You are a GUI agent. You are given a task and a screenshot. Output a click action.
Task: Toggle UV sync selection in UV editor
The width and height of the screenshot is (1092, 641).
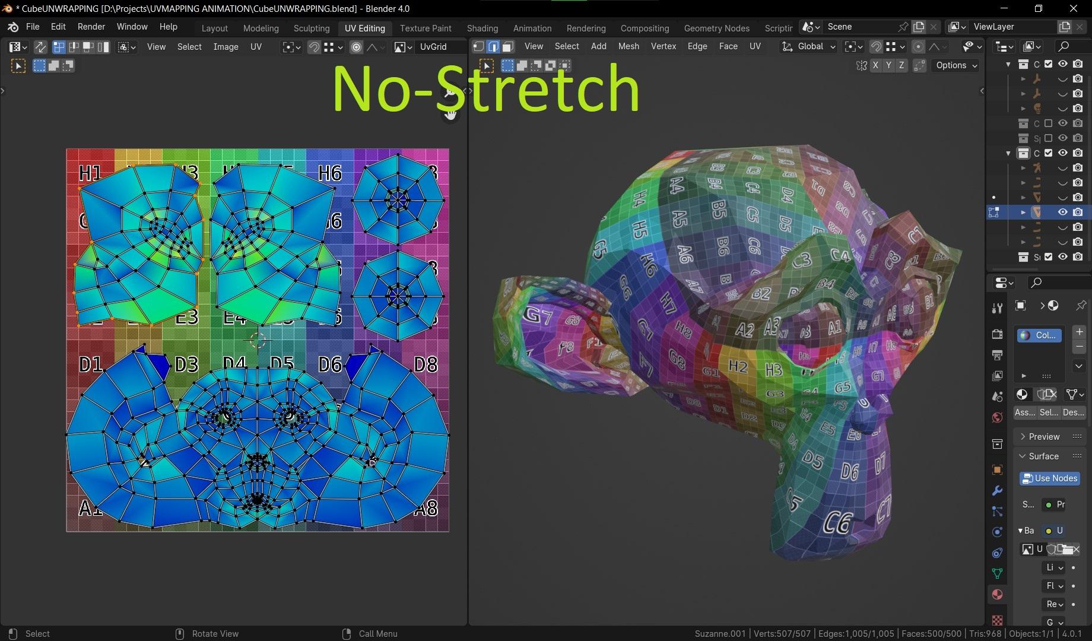[x=40, y=47]
